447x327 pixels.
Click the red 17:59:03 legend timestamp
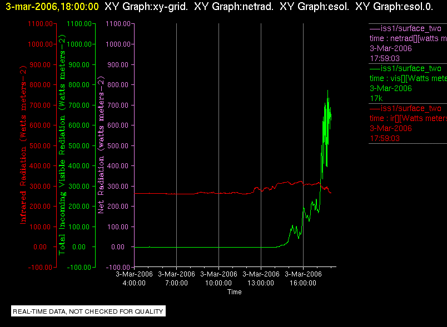coord(385,138)
